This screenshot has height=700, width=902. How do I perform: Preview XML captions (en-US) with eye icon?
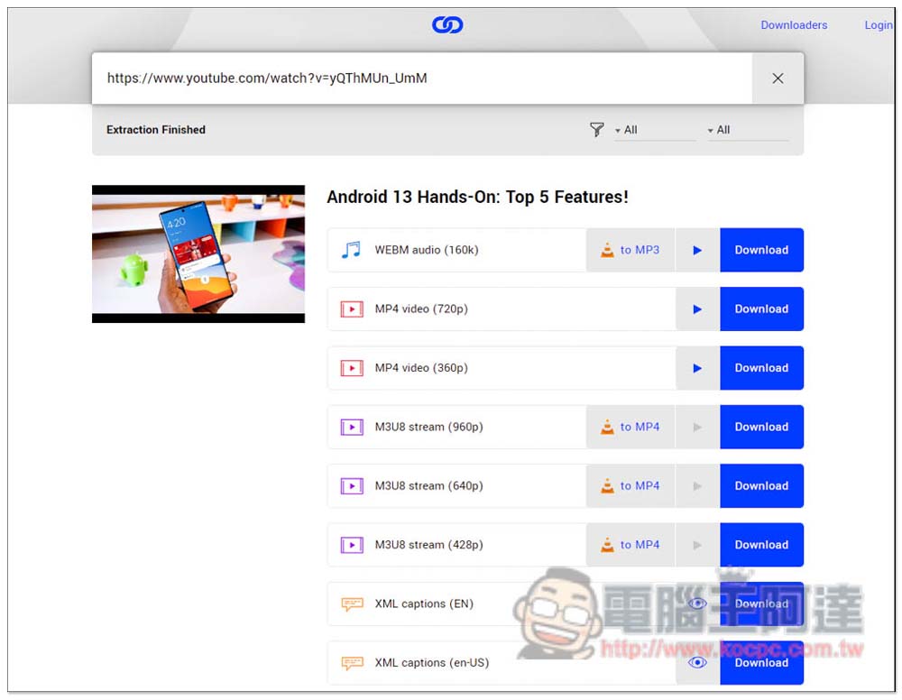tap(697, 662)
